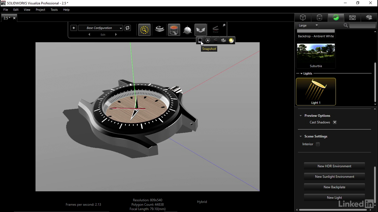The width and height of the screenshot is (378, 212).
Task: Select the Suburbia environment thumbnail
Action: tap(316, 56)
